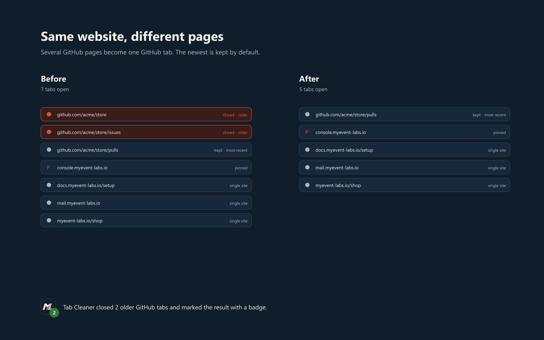The width and height of the screenshot is (544, 340).
Task: Click 'closed - older' label on acme/store row
Action: point(235,115)
